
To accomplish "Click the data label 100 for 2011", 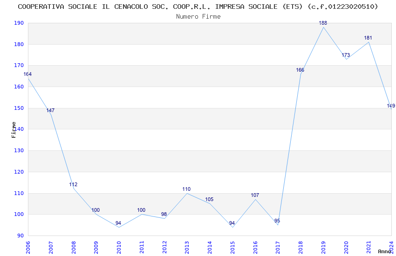I will click(x=141, y=210).
